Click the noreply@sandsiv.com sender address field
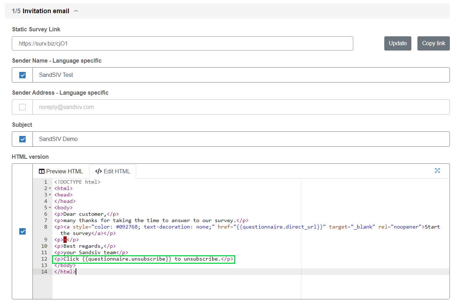The image size is (457, 304). 241,107
